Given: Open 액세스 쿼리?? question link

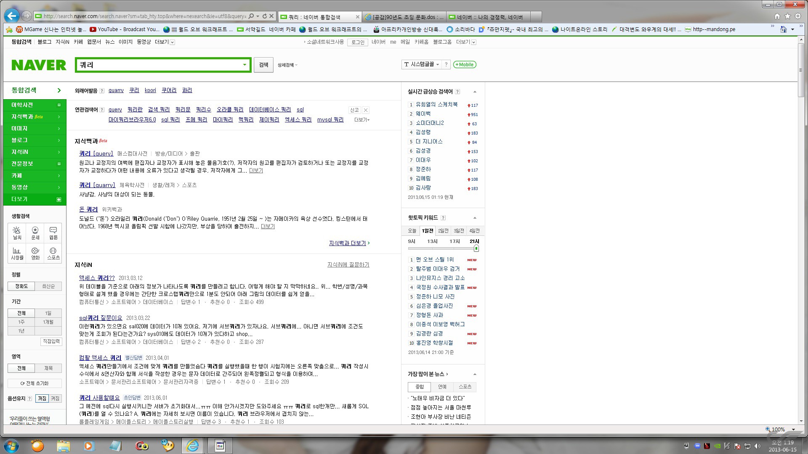Looking at the screenshot, I should coord(97,278).
